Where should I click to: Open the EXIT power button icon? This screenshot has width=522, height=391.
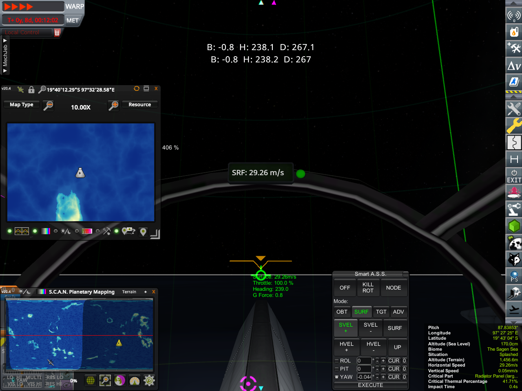pos(514,176)
